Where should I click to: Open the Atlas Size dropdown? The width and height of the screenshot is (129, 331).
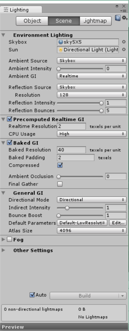tap(92, 230)
